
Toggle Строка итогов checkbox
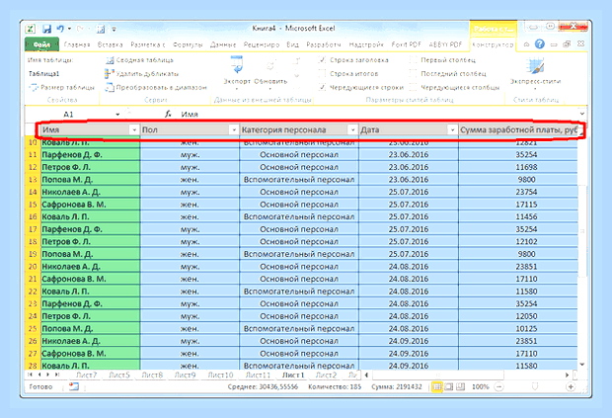click(x=322, y=73)
